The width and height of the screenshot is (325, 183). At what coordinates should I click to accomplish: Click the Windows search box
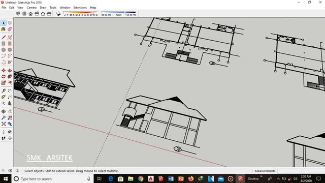pos(53,178)
